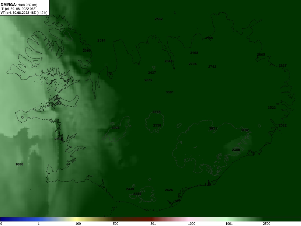The height and width of the screenshot is (226, 301).
Task: Click the 3255 value on southern glacier
Action: (x=137, y=194)
